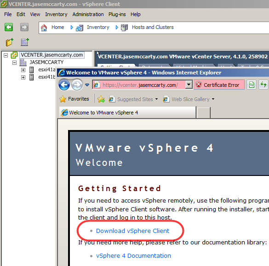This screenshot has height=266, width=269.
Task: Click the vCenter server icon in tree
Action: pos(14,55)
